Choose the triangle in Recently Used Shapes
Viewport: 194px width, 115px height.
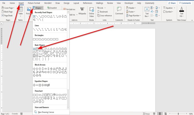click(x=51, y=16)
